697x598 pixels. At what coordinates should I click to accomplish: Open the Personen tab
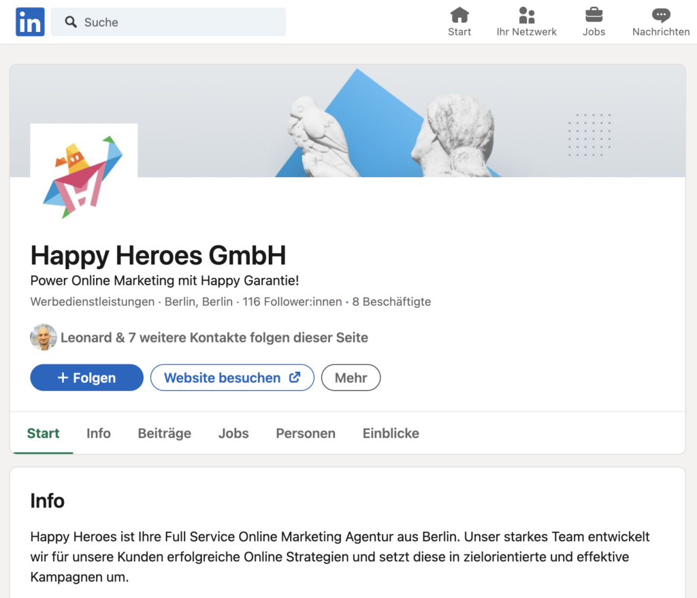305,433
